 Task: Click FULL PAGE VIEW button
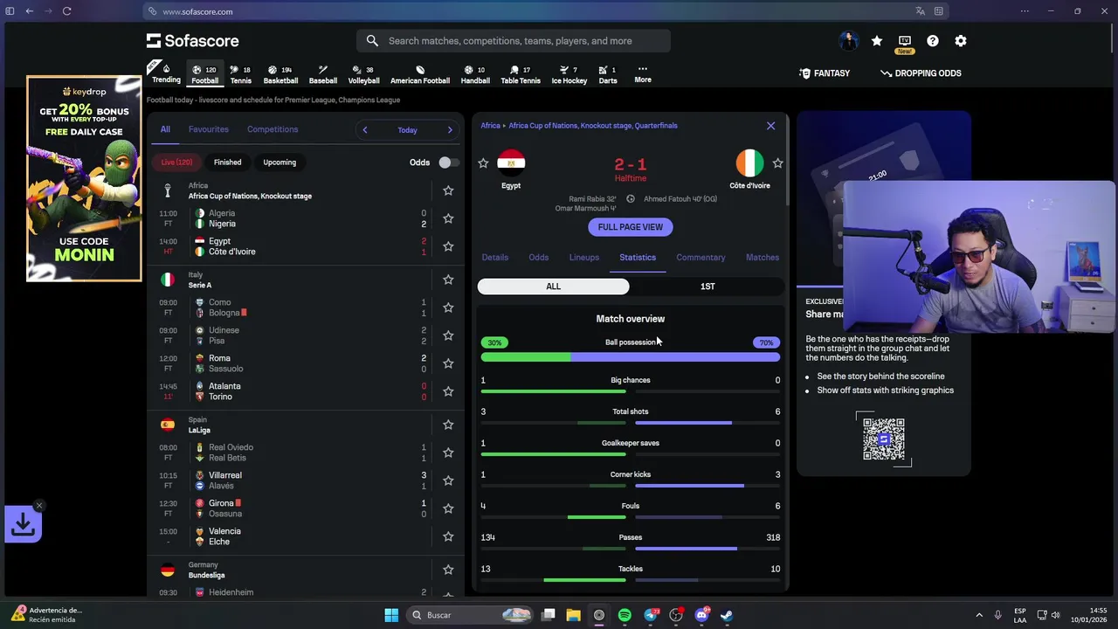[631, 227]
